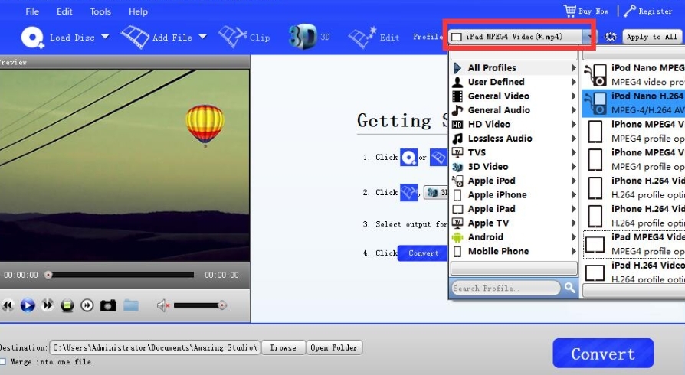Open the Edit effects tool
Viewport: 685px width, 375px height.
tap(373, 37)
